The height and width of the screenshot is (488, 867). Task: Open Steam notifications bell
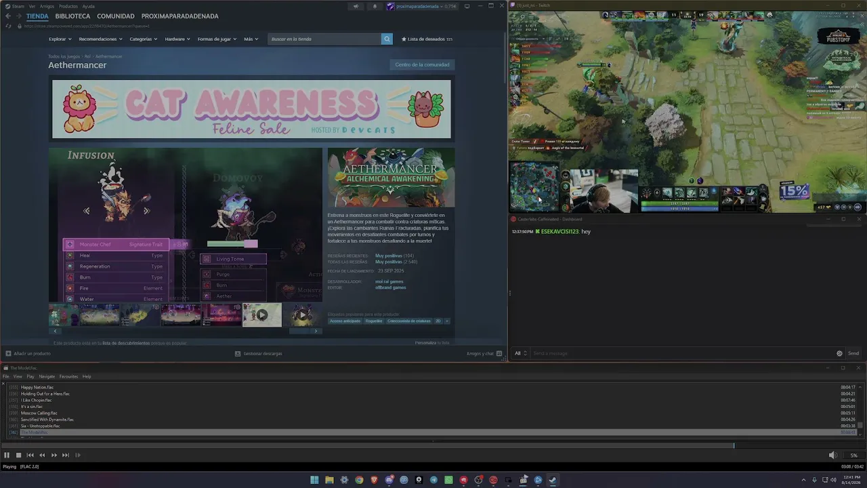click(375, 6)
